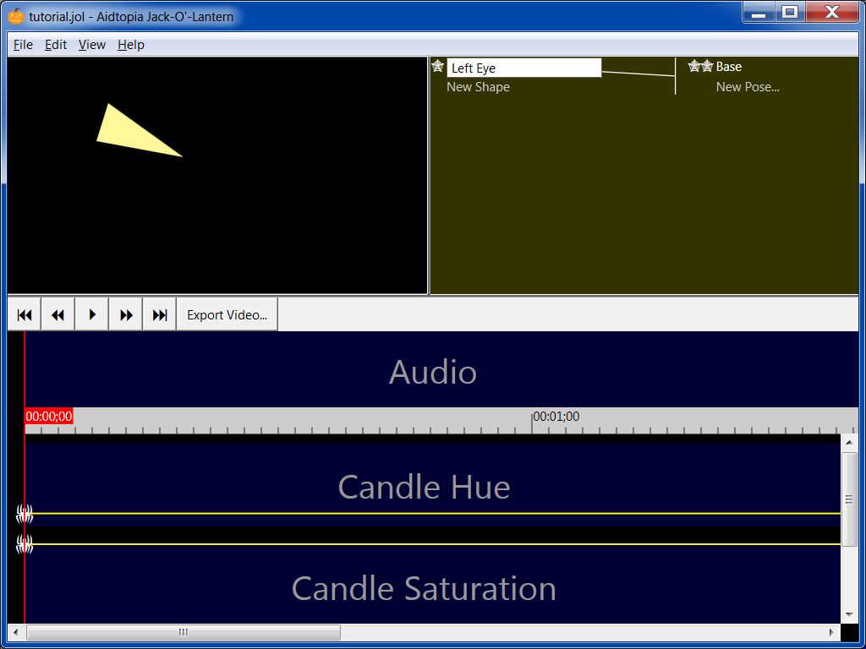This screenshot has width=866, height=649.
Task: Click the horizontal scrollbar left arrow
Action: [x=15, y=632]
